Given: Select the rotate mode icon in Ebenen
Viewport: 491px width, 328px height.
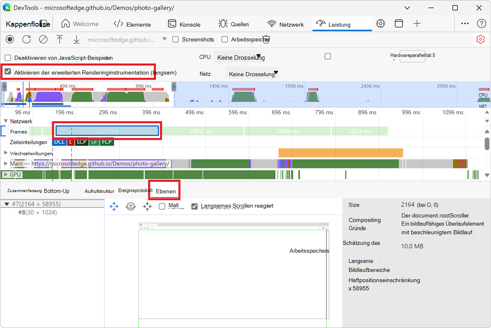Looking at the screenshot, I should (131, 207).
